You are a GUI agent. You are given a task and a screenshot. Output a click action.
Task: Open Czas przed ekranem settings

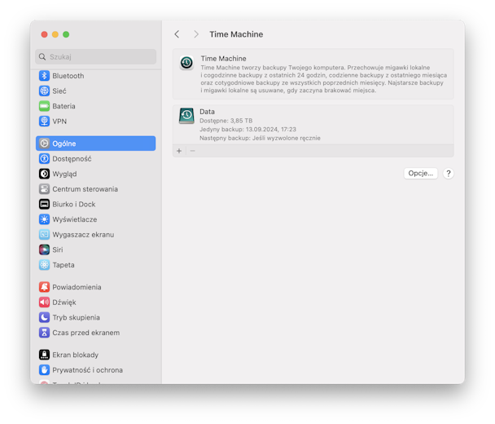95,333
